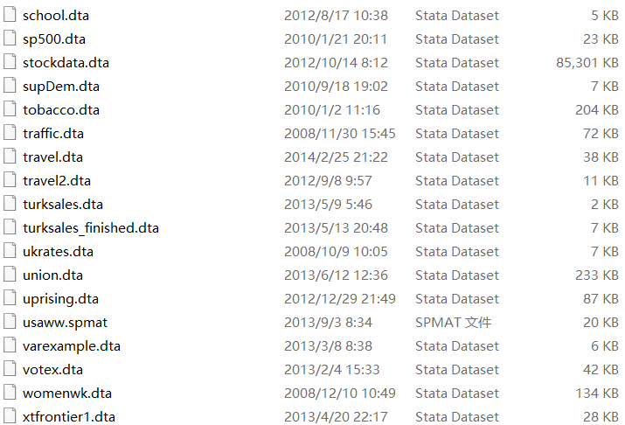625x425 pixels.
Task: Click the uprising.dta file name
Action: [60, 298]
